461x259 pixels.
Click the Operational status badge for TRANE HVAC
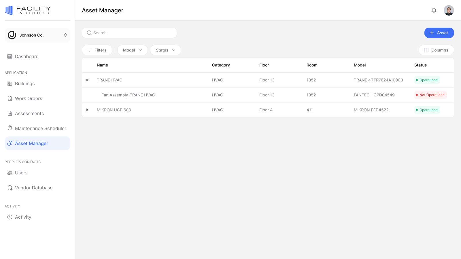coord(427,80)
